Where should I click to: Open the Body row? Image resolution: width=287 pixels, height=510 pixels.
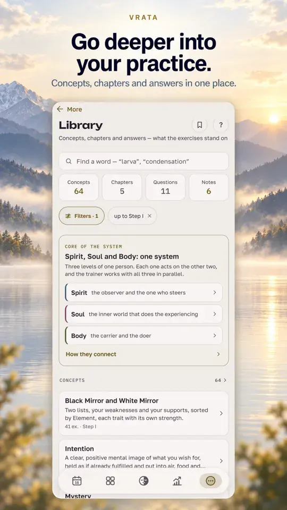143,336
